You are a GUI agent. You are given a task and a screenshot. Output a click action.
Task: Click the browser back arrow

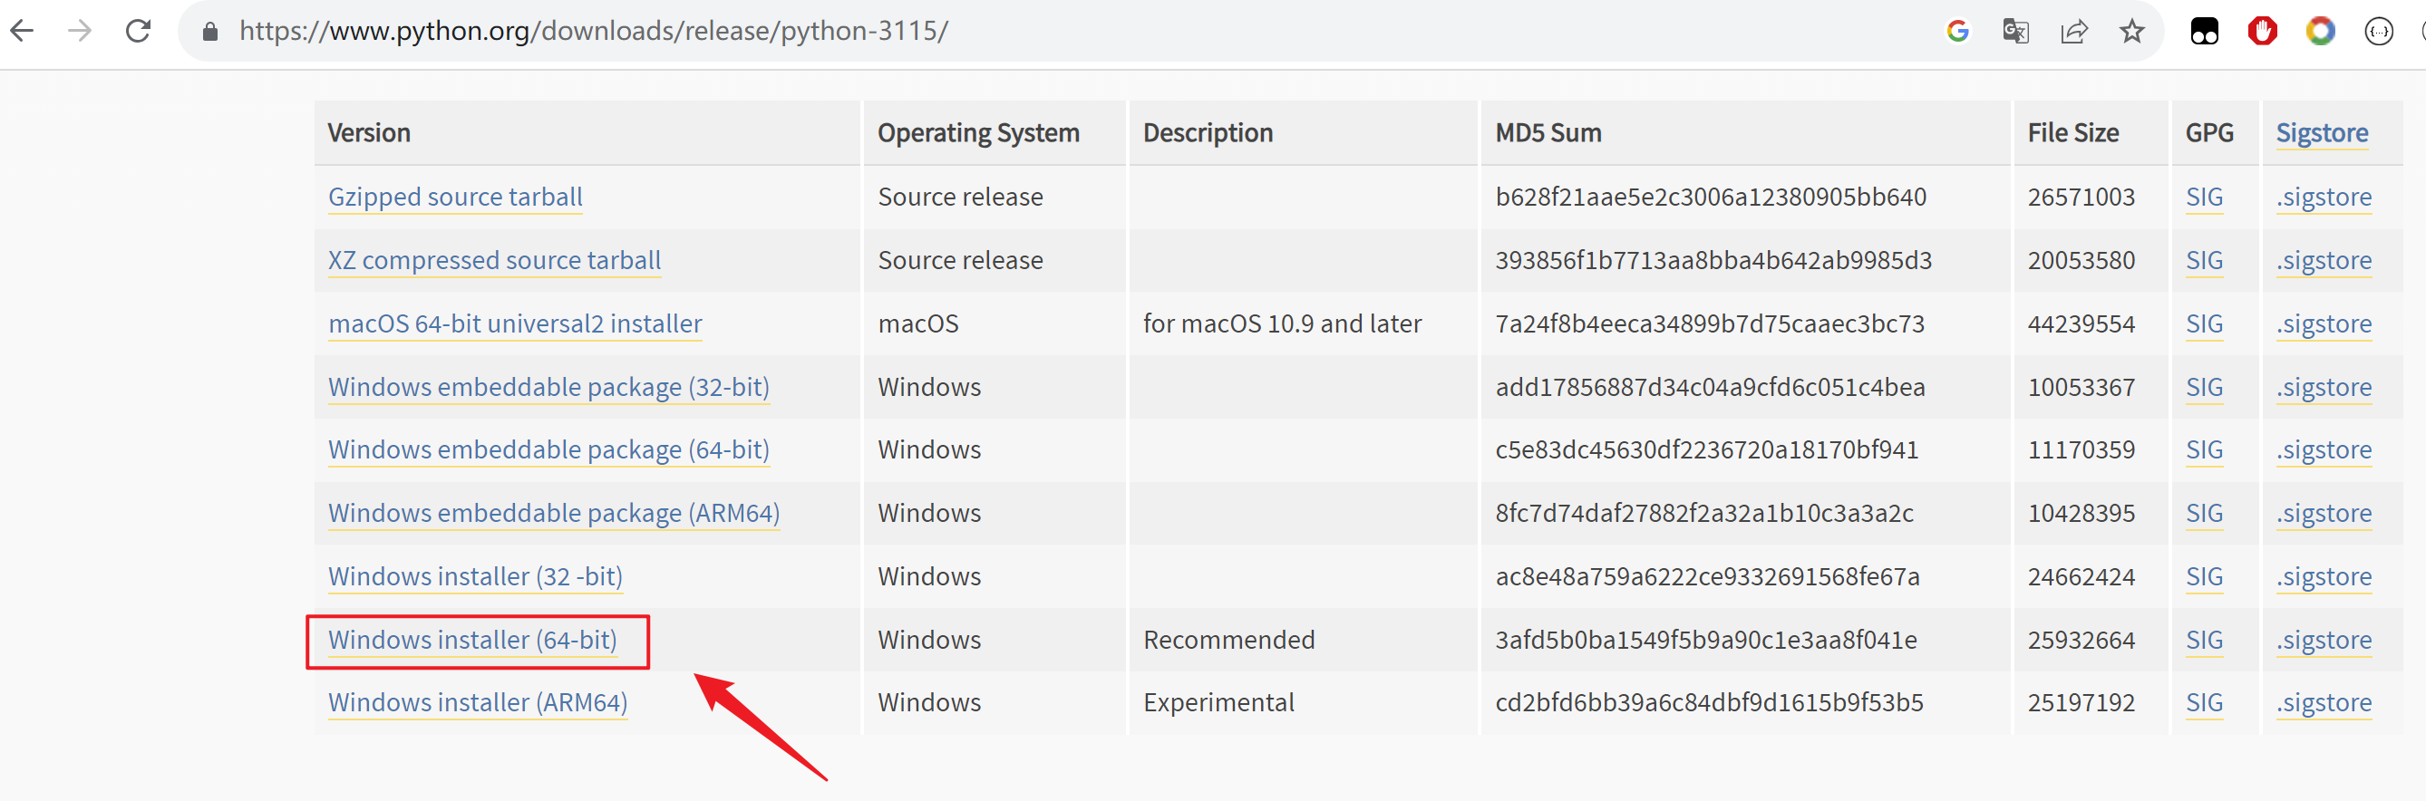coord(23,31)
